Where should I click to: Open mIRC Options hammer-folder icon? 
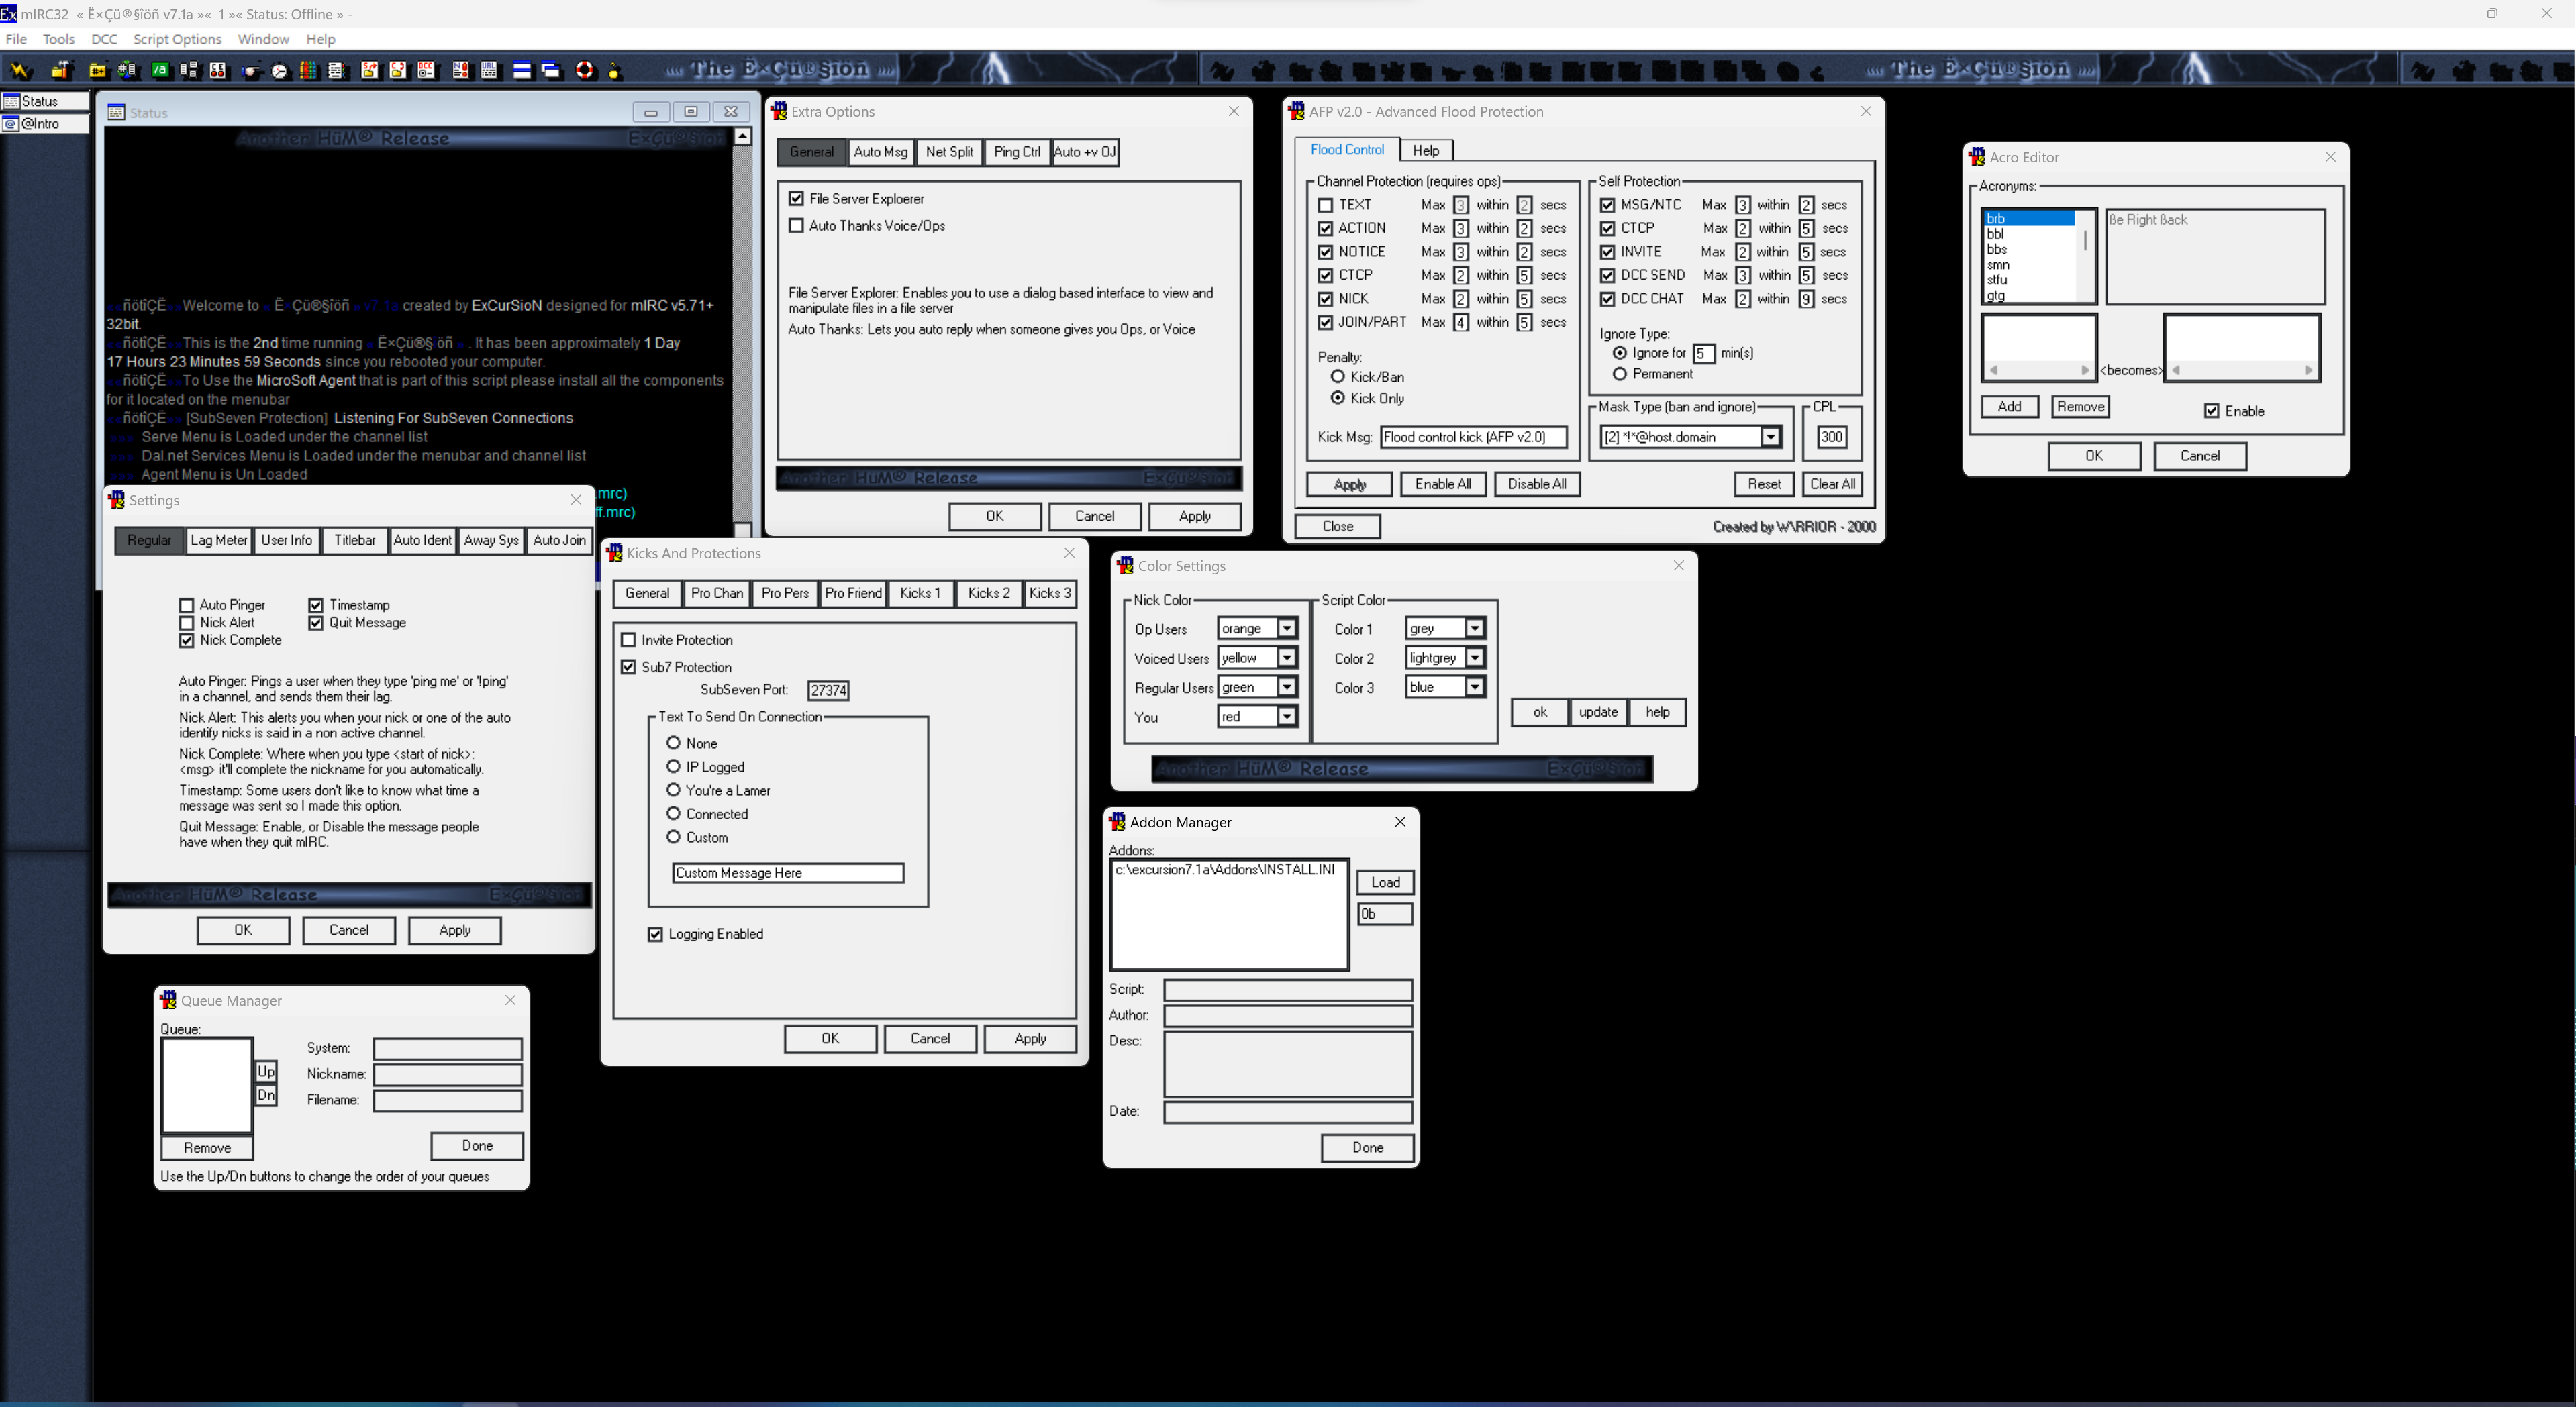click(x=61, y=70)
